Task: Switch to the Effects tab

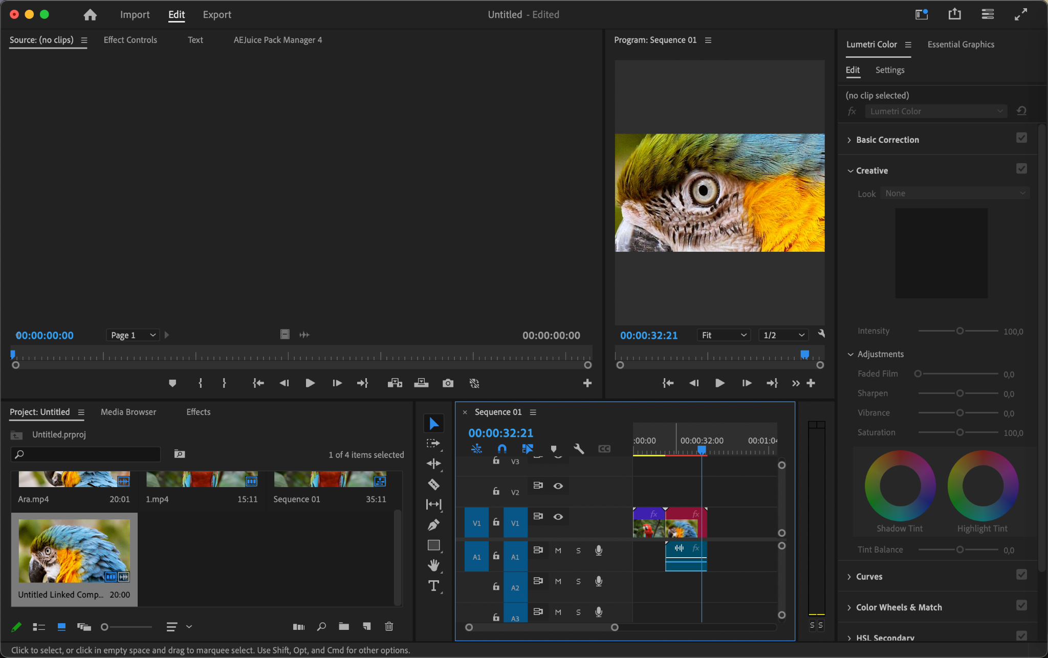Action: point(198,412)
